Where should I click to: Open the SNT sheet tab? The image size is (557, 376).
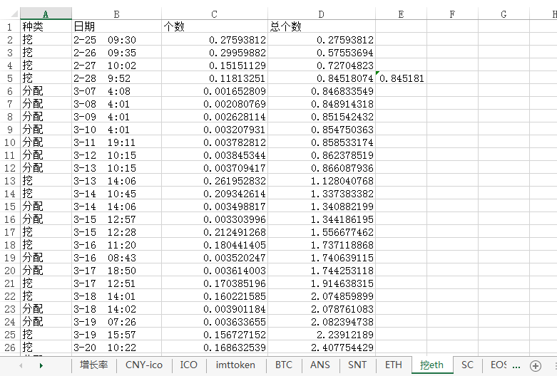357,365
